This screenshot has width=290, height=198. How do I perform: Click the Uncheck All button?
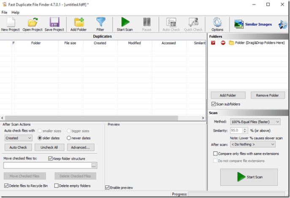click(x=49, y=147)
